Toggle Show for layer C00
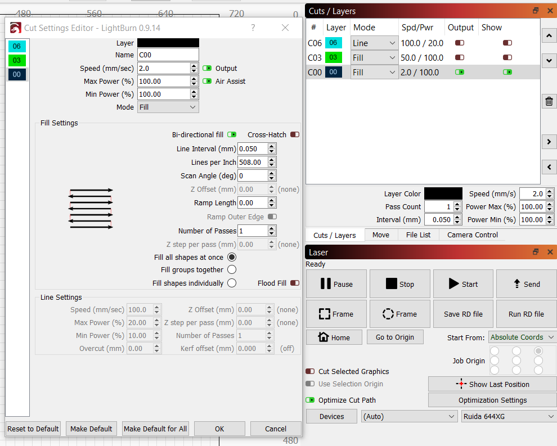Screen dimensions: 557x446 (x=507, y=72)
